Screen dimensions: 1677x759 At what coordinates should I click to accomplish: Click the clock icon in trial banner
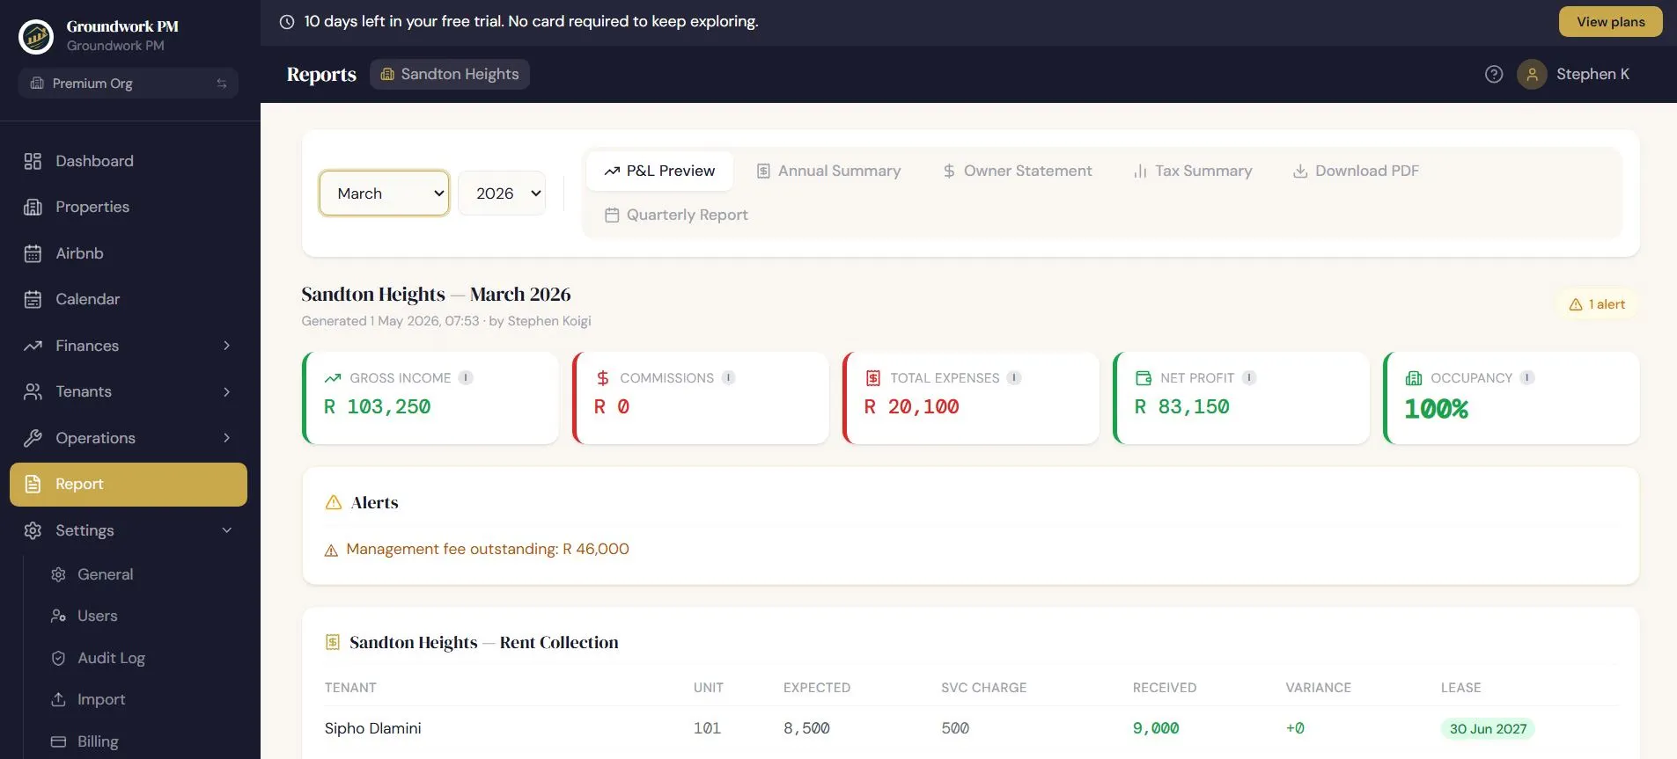click(287, 22)
